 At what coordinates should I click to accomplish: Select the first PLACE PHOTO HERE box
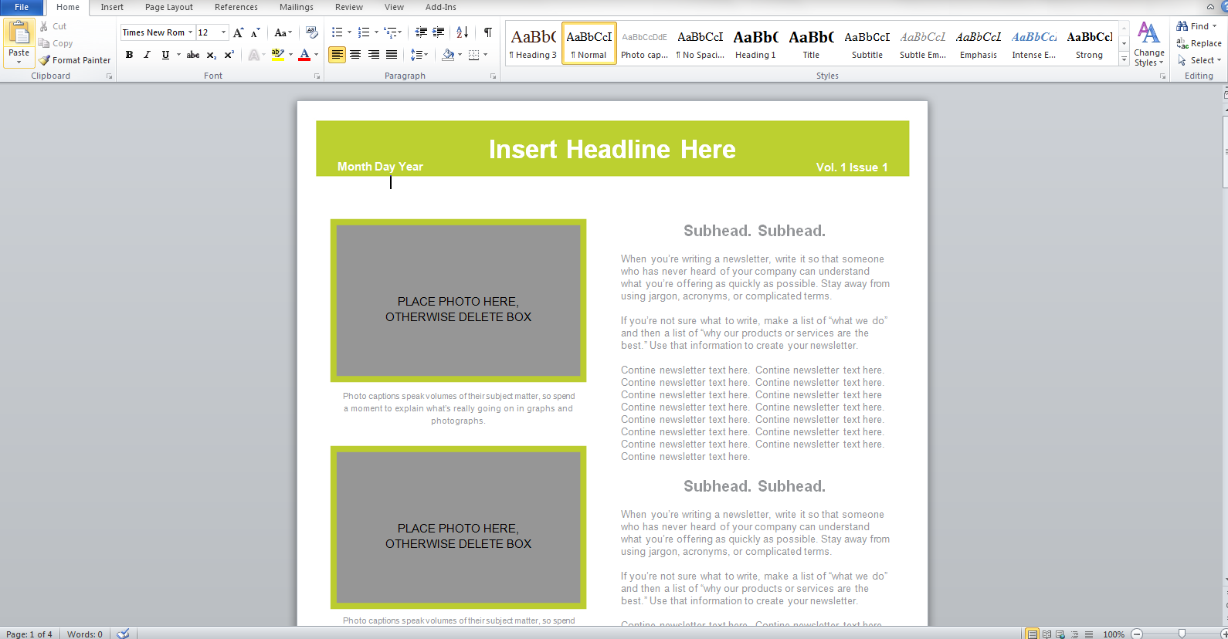point(458,300)
